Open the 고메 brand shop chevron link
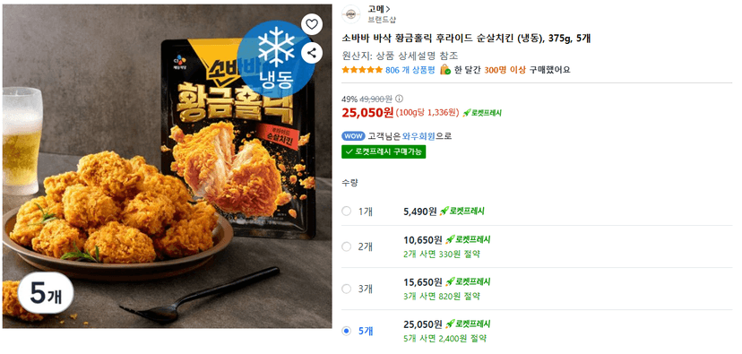 tap(380, 9)
